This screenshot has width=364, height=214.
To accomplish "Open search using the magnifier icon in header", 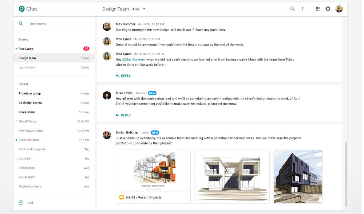I will click(292, 9).
